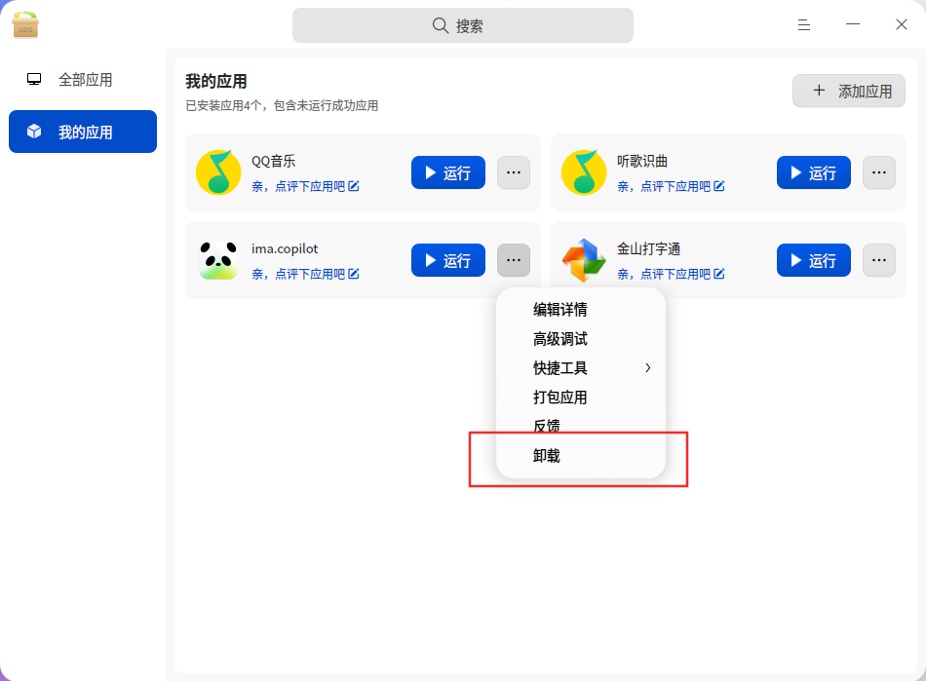Run QQ音乐 with its 运行 button
Image resolution: width=926 pixels, height=681 pixels.
point(448,172)
